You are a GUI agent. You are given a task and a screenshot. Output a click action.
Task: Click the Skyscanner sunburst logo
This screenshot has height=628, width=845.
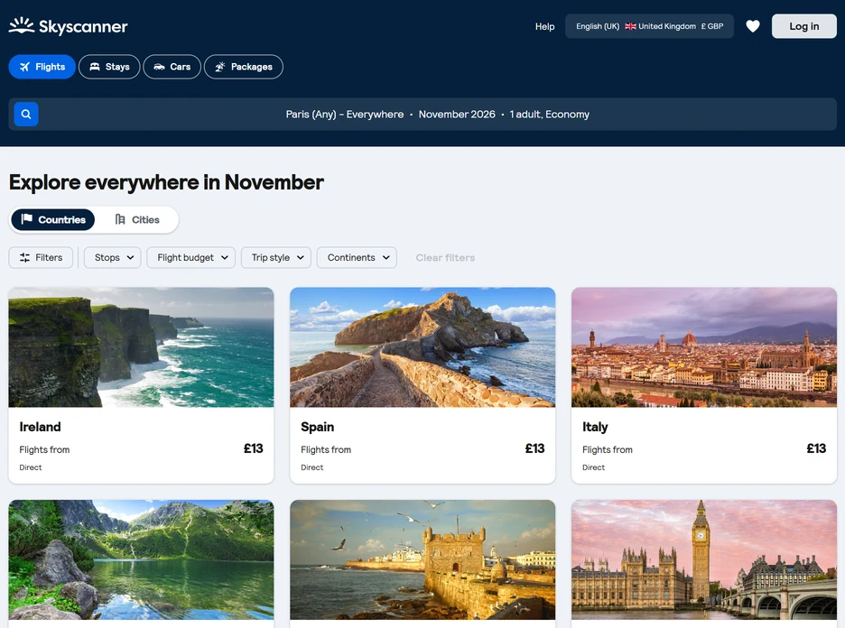[22, 25]
